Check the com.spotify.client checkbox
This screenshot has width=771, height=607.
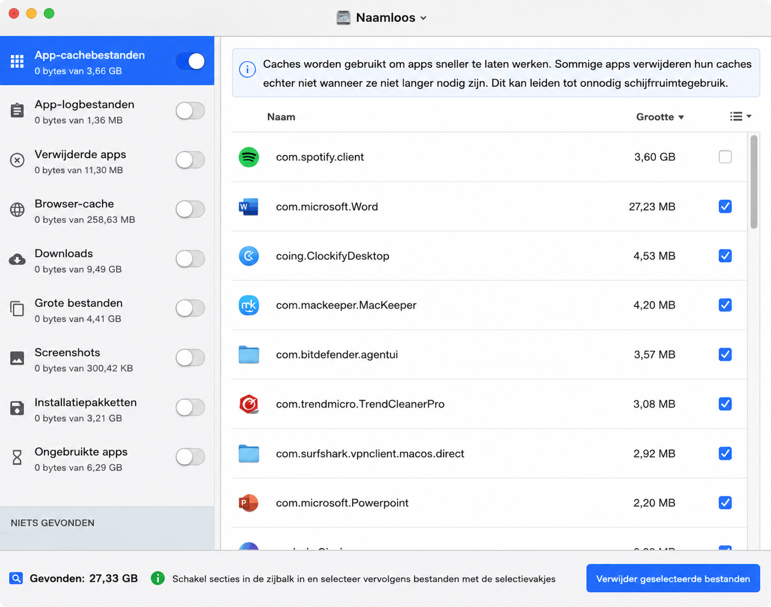pos(725,157)
